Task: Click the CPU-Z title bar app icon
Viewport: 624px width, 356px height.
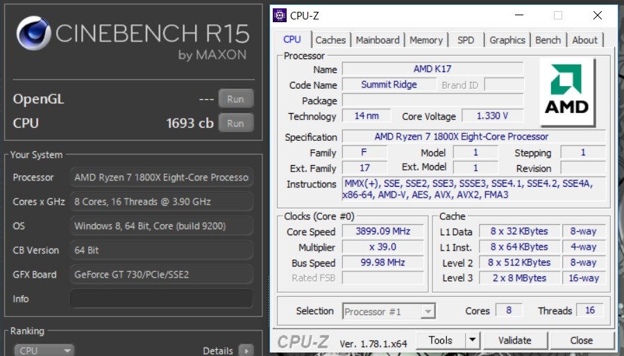Action: 279,15
